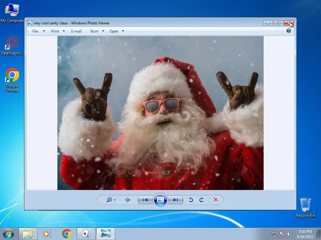The image size is (321, 240).
Task: Expand the Print dropdown arrow
Action: pos(64,31)
